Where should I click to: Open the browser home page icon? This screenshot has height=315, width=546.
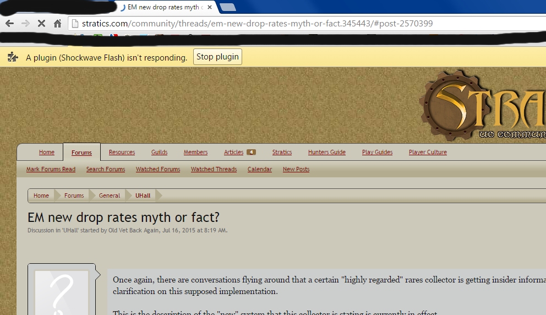coord(57,23)
